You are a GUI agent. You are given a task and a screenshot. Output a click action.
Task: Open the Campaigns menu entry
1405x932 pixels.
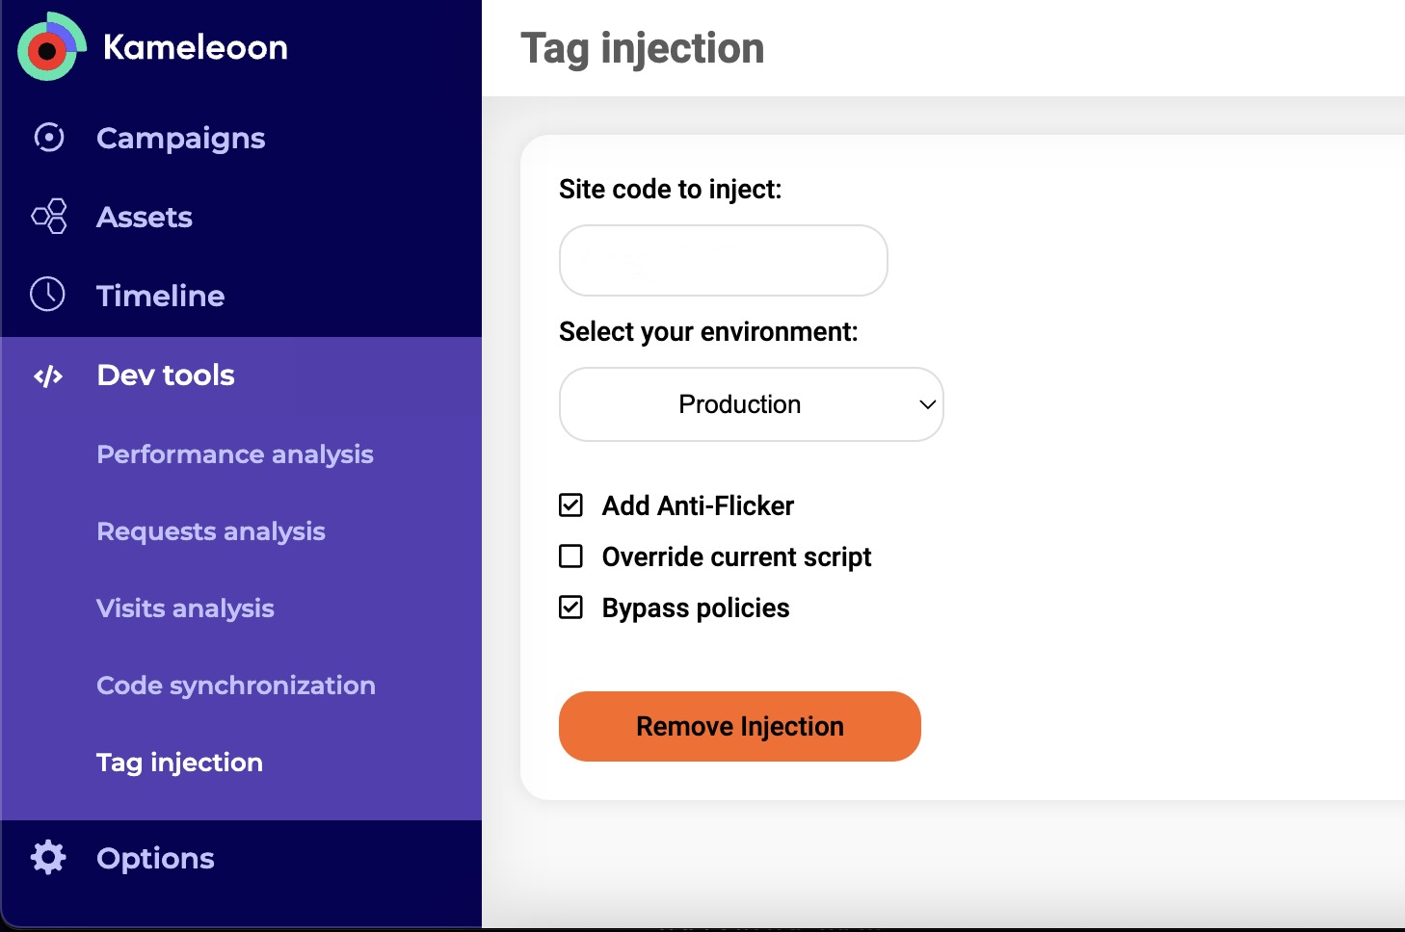point(180,138)
